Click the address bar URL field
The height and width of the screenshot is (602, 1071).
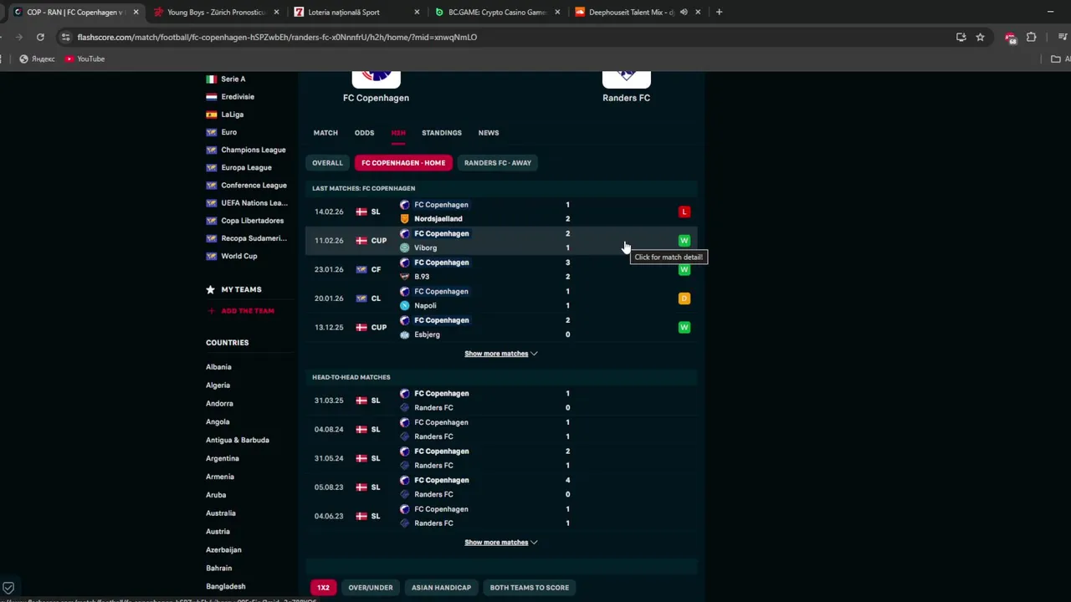click(502, 37)
